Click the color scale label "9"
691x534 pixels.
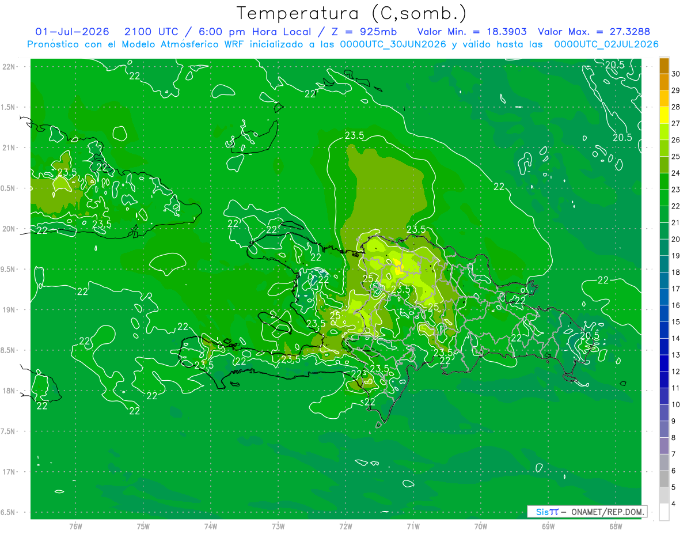[x=674, y=421]
